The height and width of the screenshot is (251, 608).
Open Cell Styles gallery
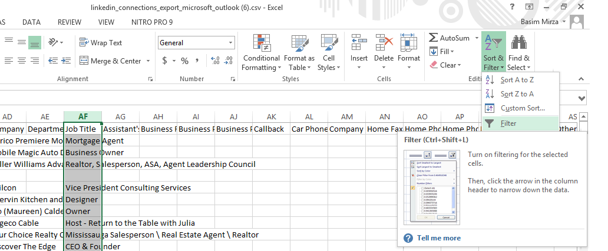[x=329, y=52]
